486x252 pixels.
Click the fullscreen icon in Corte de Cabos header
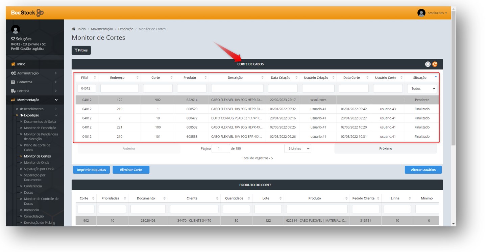(x=428, y=64)
